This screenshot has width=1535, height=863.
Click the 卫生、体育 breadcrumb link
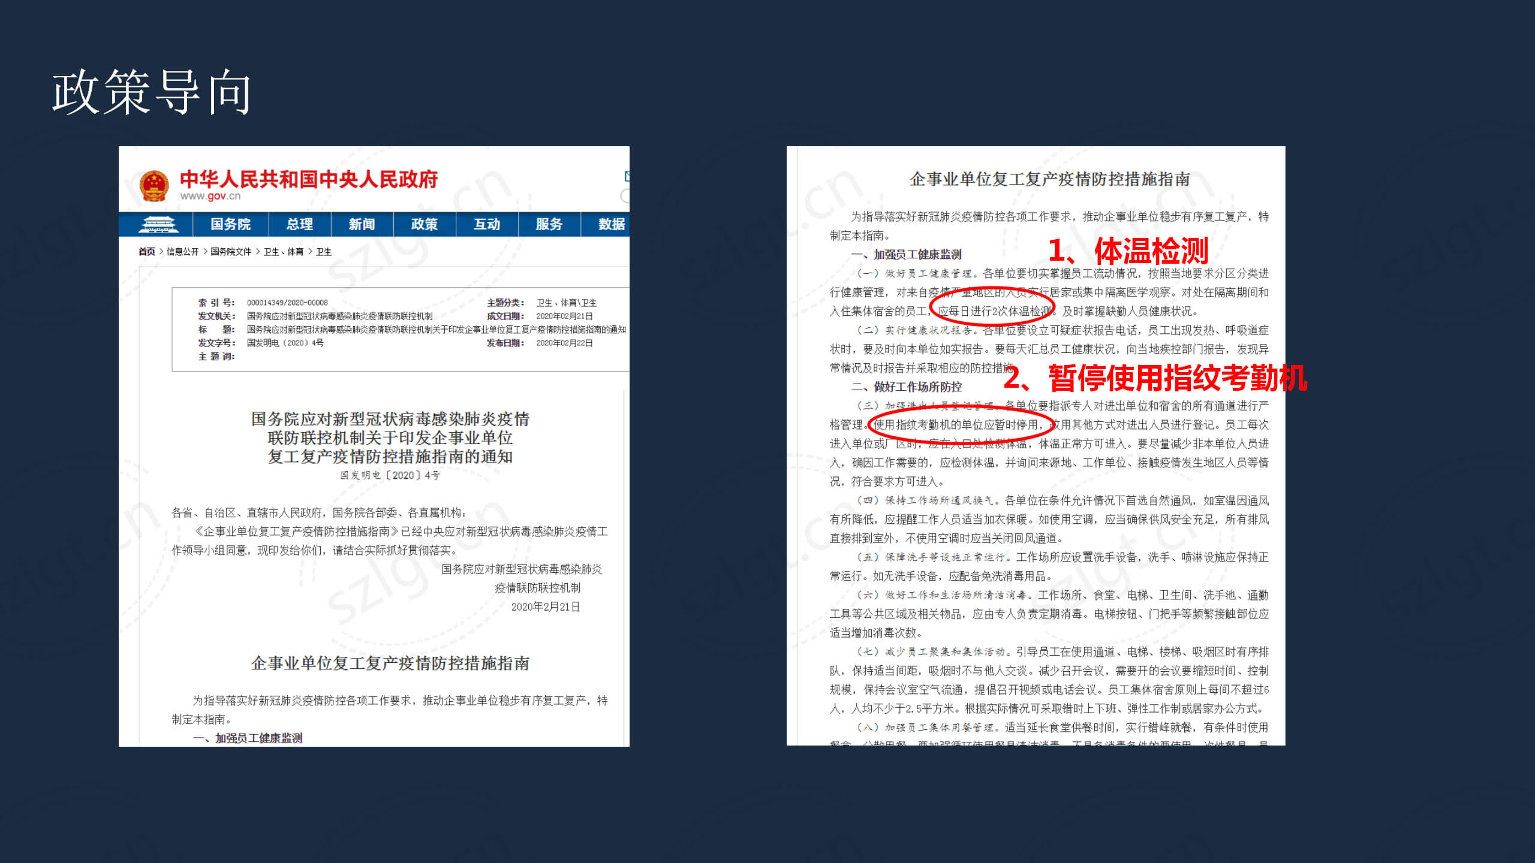coord(283,252)
